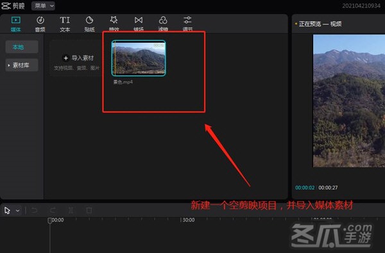Select the 本地 (Local) sidebar tab

point(22,47)
